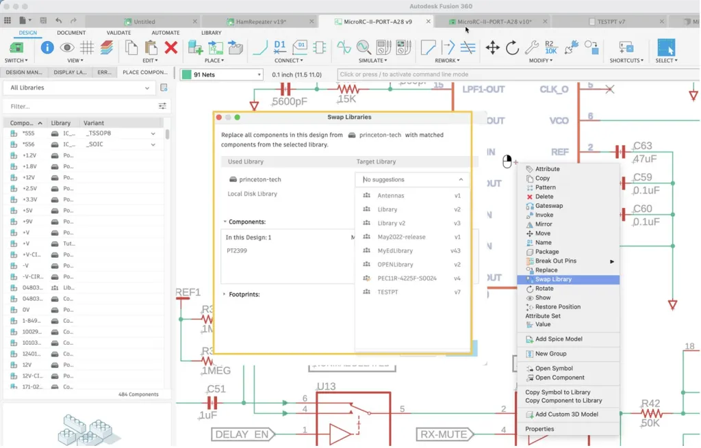701x448 pixels.
Task: Click the Place Component icon with green plus
Action: click(195, 47)
